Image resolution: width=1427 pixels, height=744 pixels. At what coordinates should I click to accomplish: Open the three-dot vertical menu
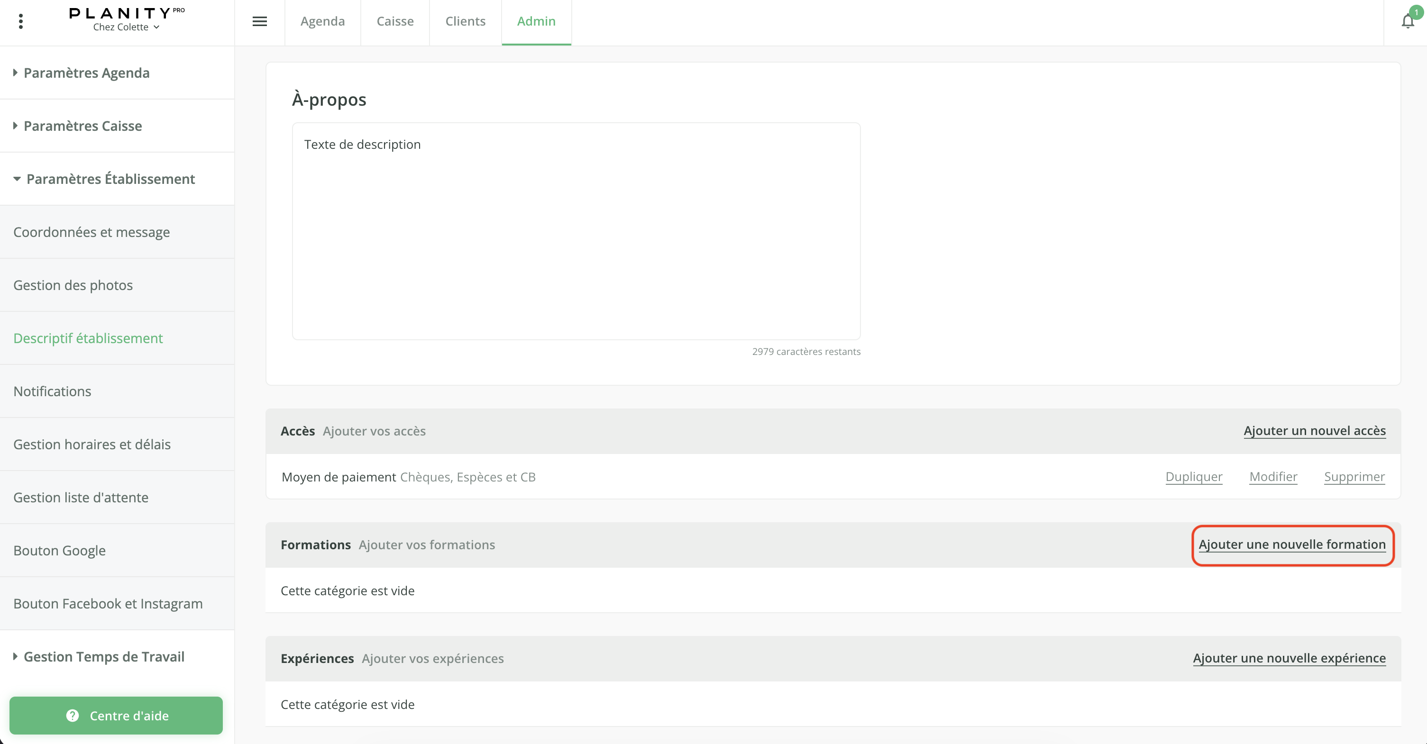click(x=20, y=22)
